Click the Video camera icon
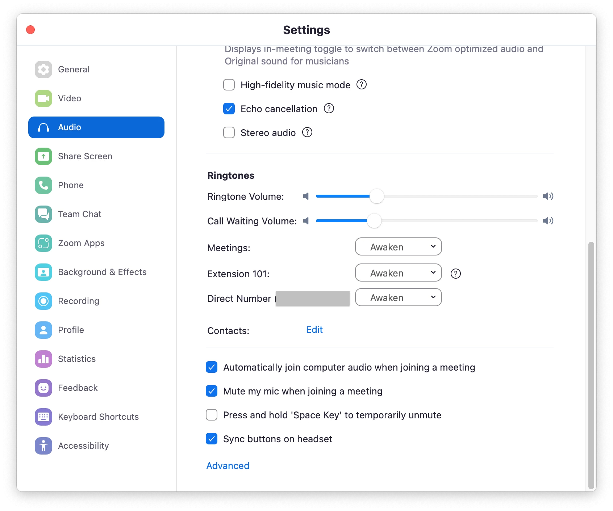This screenshot has width=613, height=511. [43, 98]
